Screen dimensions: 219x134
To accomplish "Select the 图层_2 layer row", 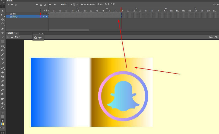I will pos(27,17).
